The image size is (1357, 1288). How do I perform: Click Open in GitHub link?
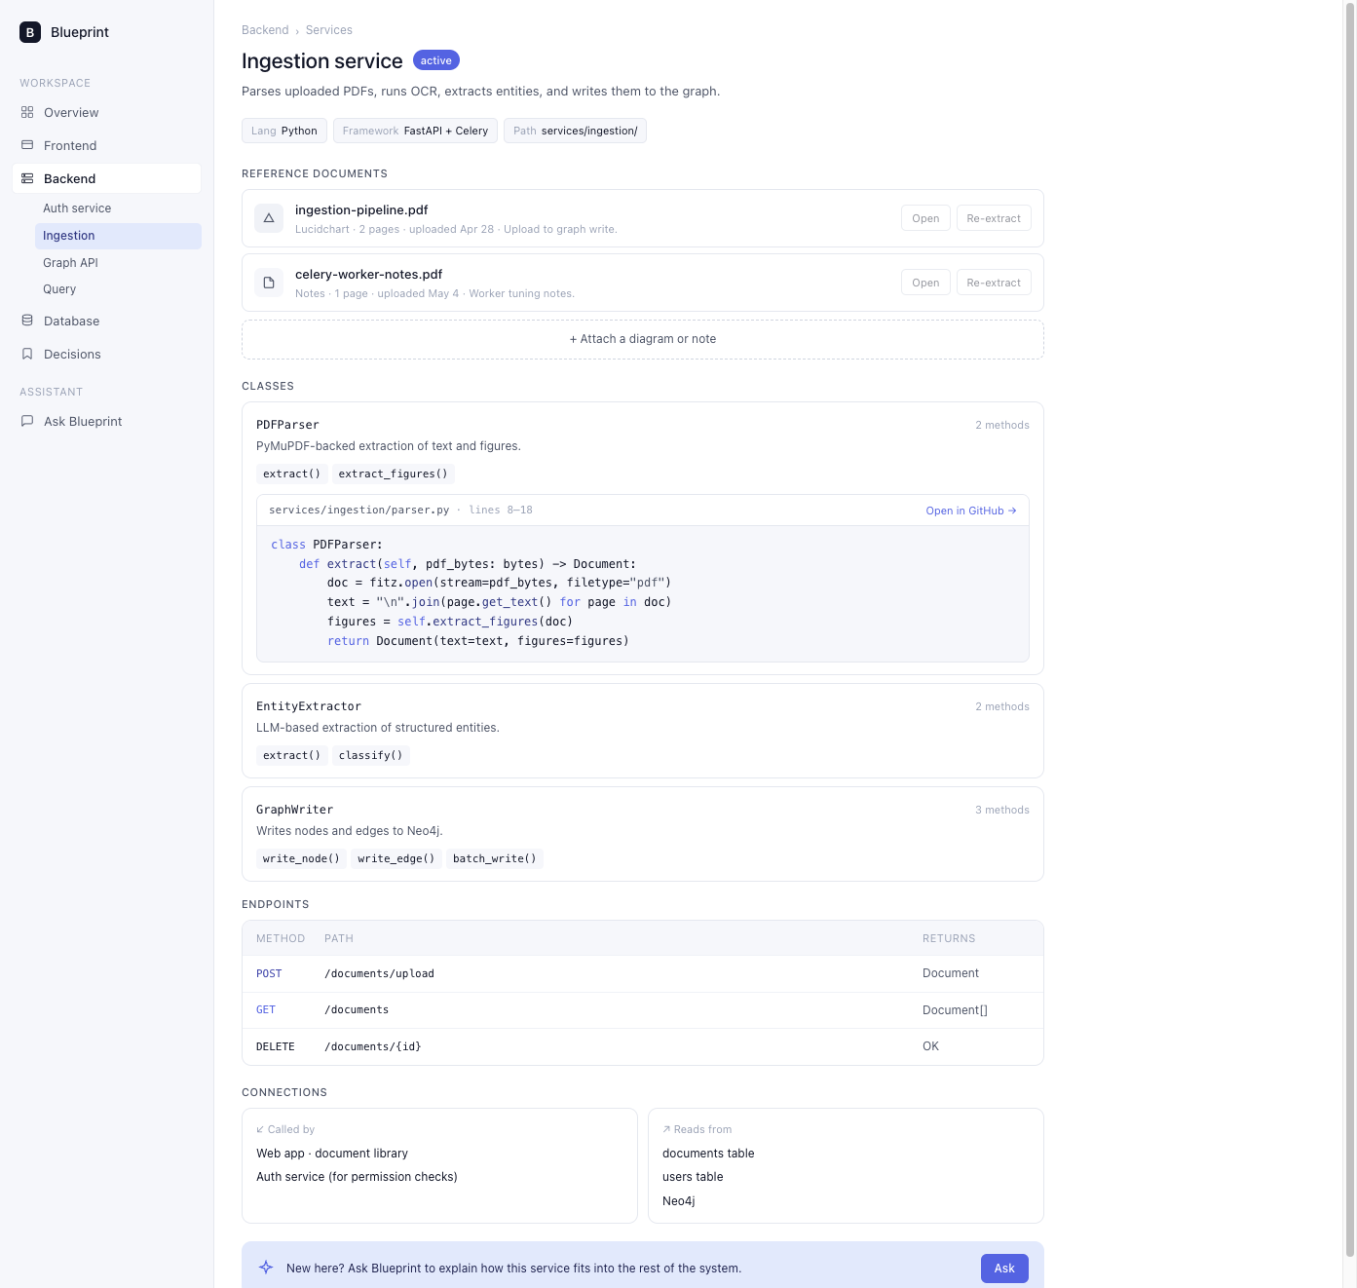970,511
